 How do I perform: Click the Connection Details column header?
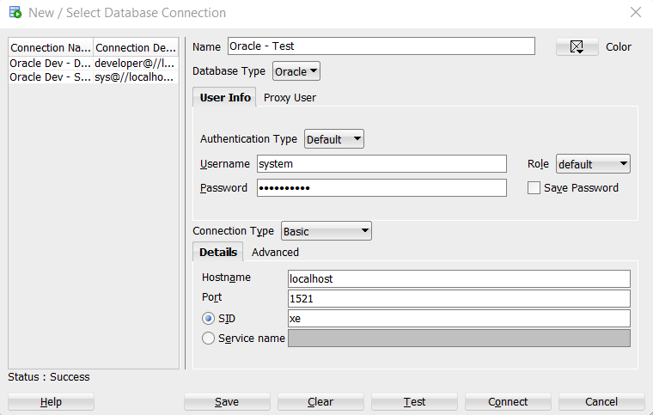pyautogui.click(x=136, y=47)
